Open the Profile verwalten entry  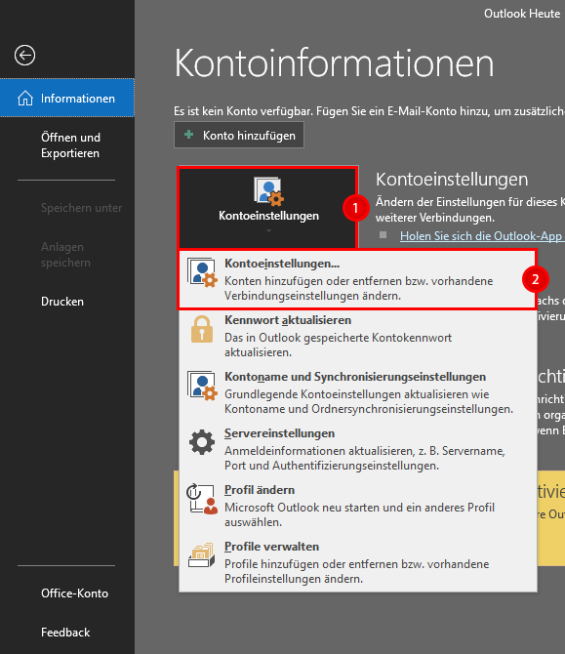[357, 562]
